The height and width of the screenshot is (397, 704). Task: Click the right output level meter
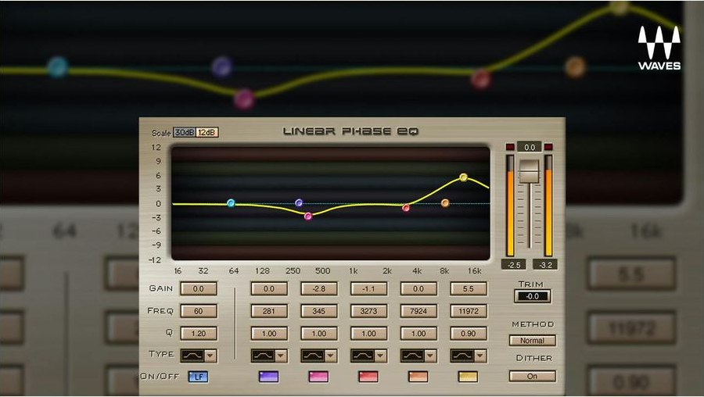pyautogui.click(x=548, y=206)
